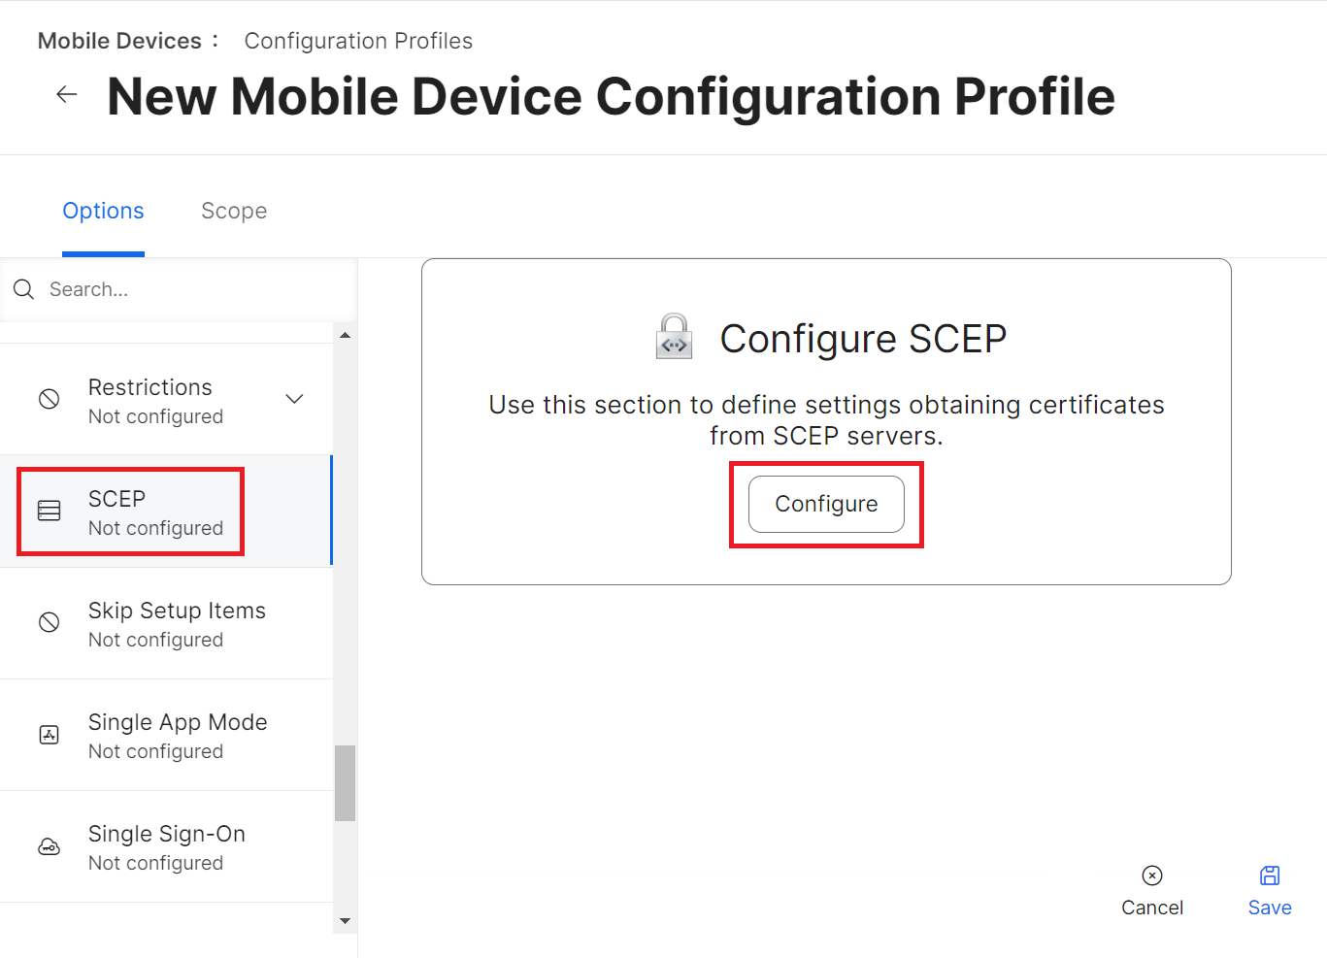This screenshot has height=958, width=1327.
Task: Switch to the Scope tab
Action: [x=234, y=211]
